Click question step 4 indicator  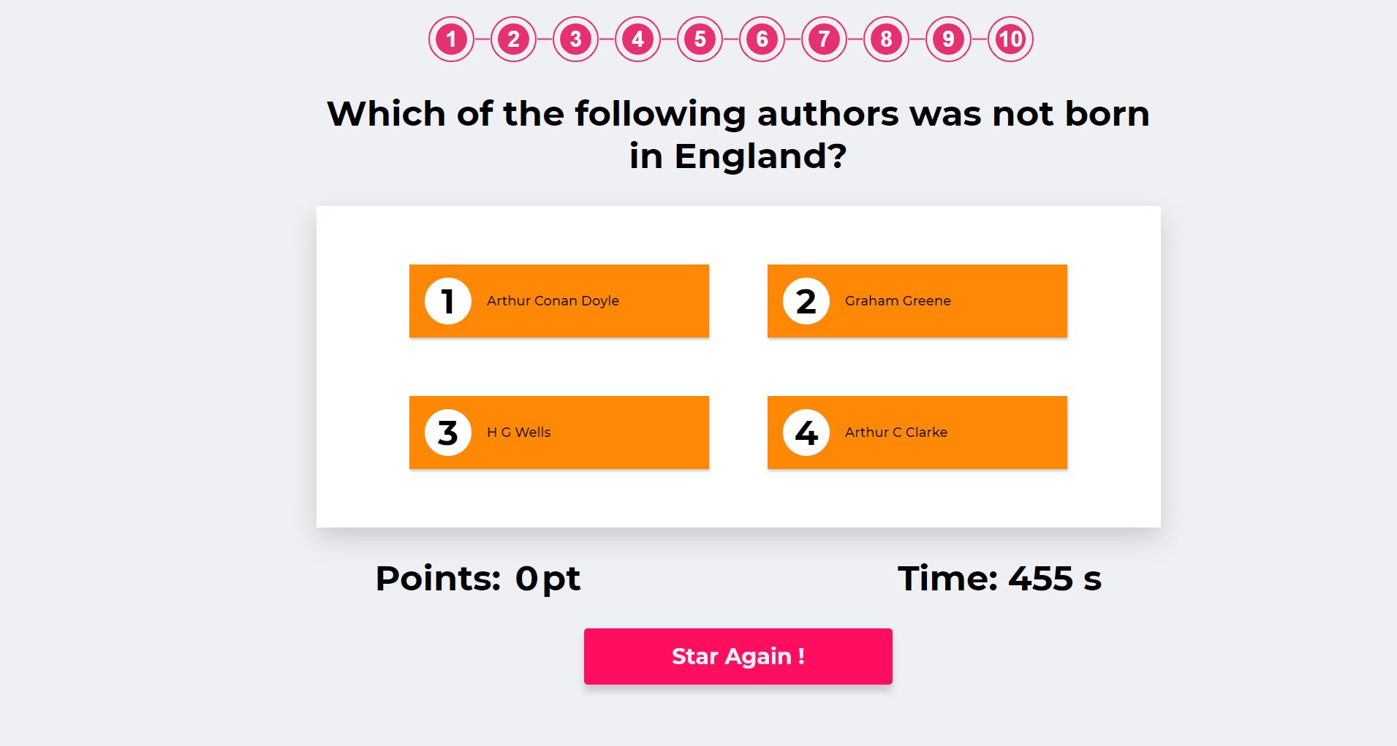click(637, 39)
